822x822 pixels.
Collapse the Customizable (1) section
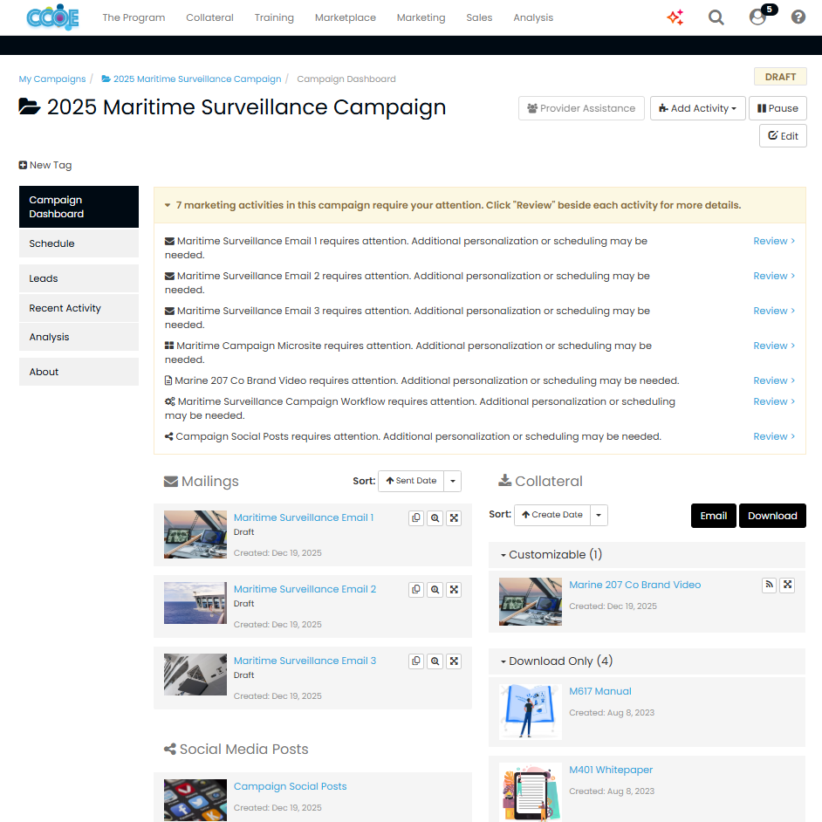point(551,555)
